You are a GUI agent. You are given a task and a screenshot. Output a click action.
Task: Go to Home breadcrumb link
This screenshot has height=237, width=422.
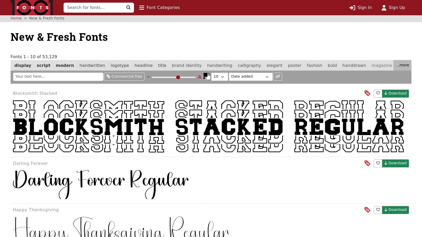click(x=16, y=18)
